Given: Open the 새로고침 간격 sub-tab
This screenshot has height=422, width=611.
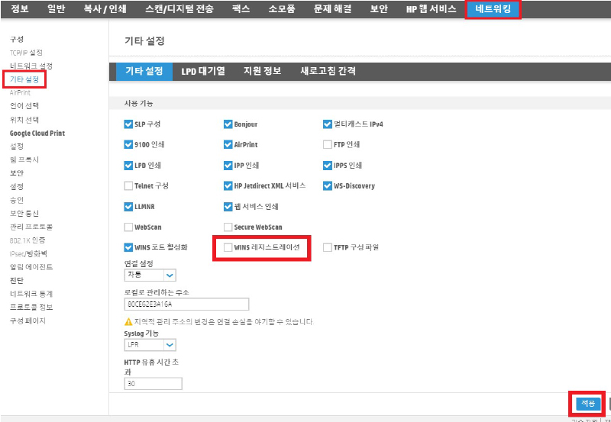Looking at the screenshot, I should click(328, 72).
